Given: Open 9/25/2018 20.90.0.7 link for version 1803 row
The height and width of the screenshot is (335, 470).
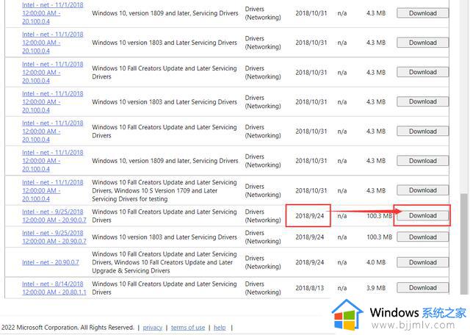Looking at the screenshot, I should (54, 237).
